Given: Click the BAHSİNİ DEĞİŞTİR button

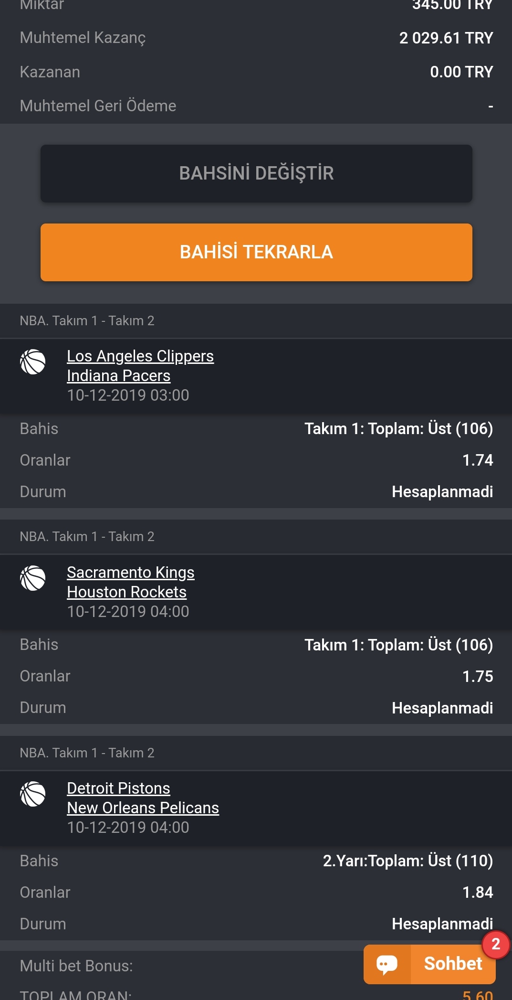Looking at the screenshot, I should [x=256, y=173].
